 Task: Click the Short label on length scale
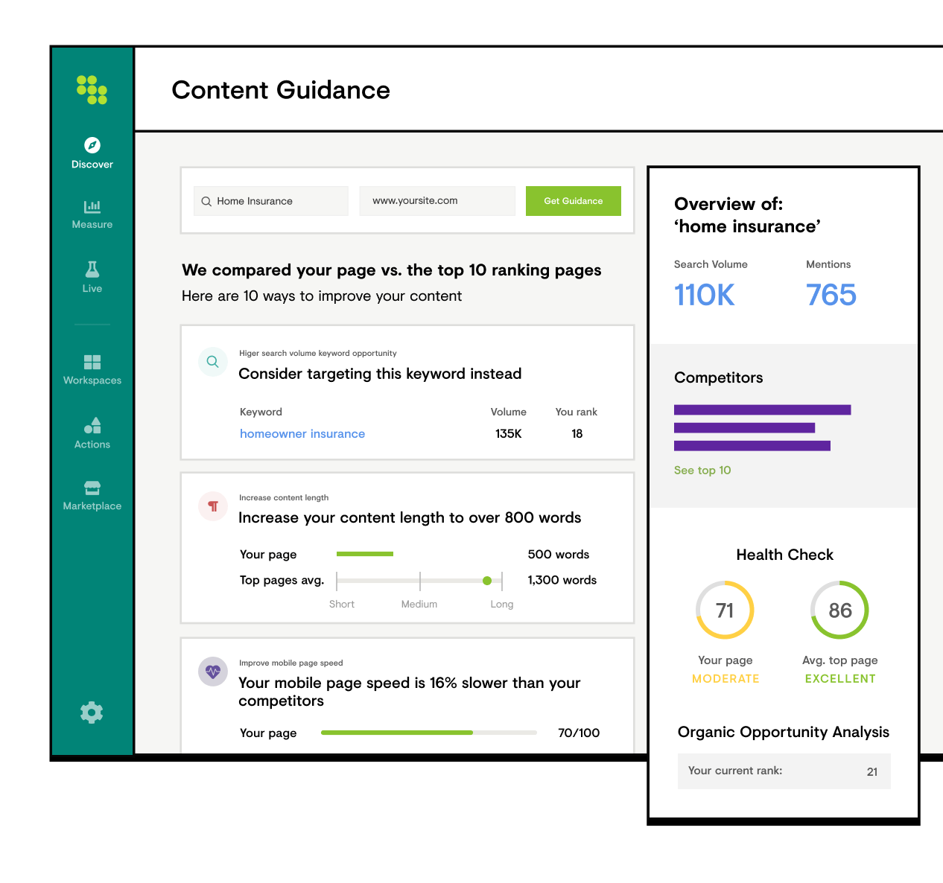pyautogui.click(x=342, y=605)
